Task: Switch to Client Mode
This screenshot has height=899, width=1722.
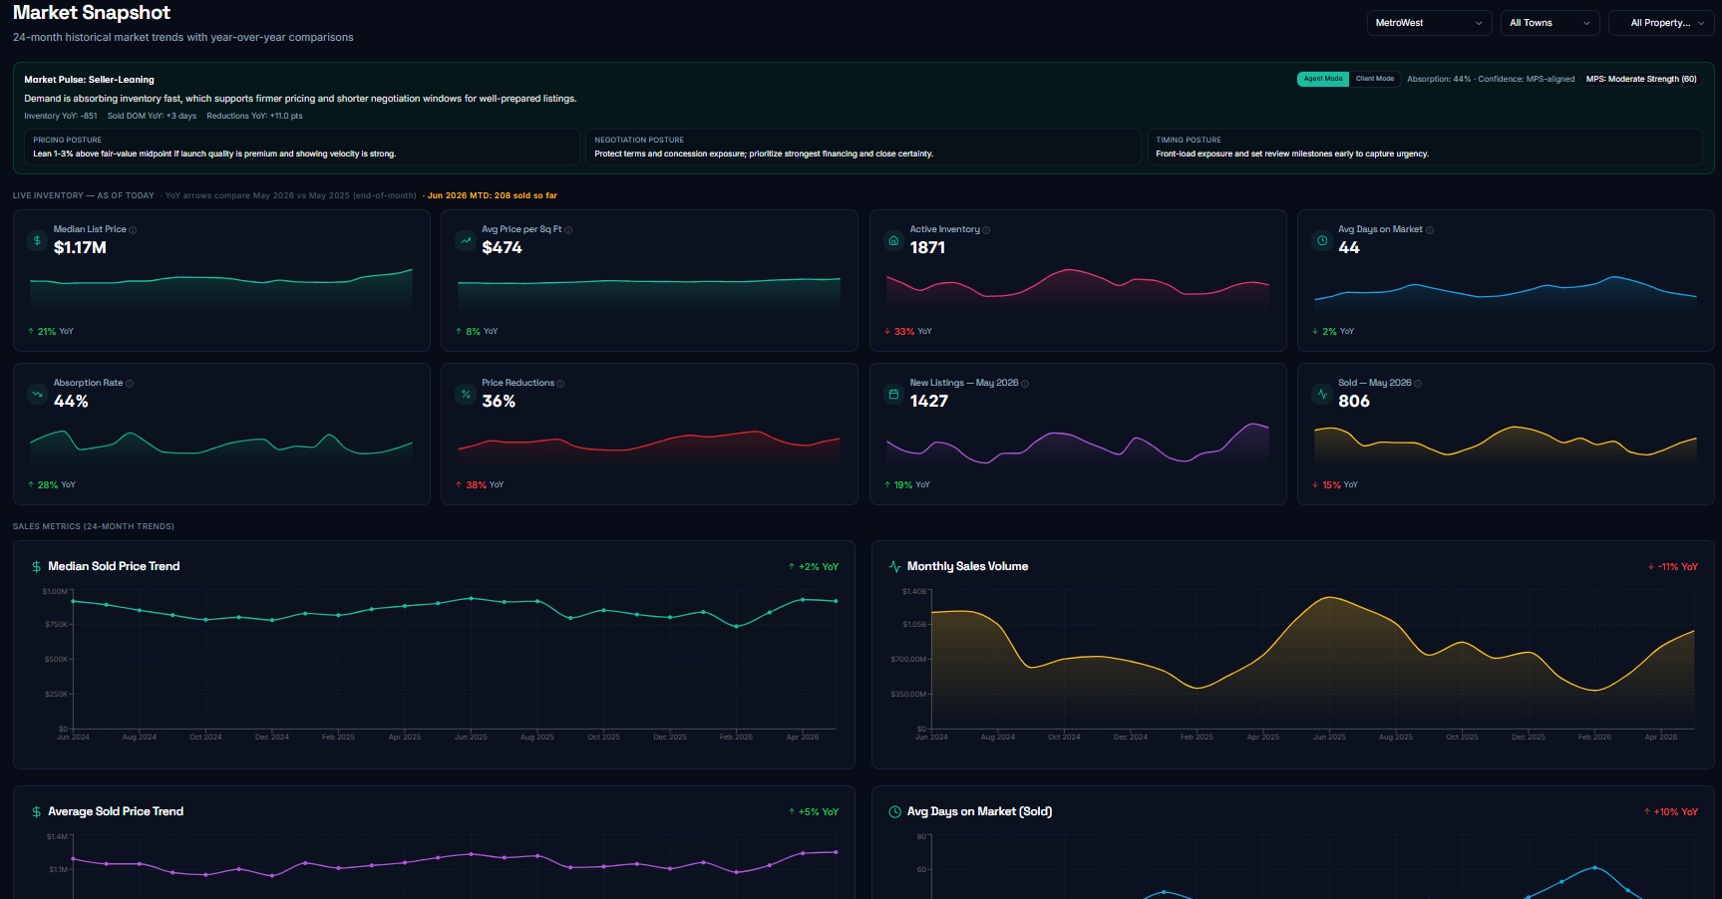Action: 1375,79
